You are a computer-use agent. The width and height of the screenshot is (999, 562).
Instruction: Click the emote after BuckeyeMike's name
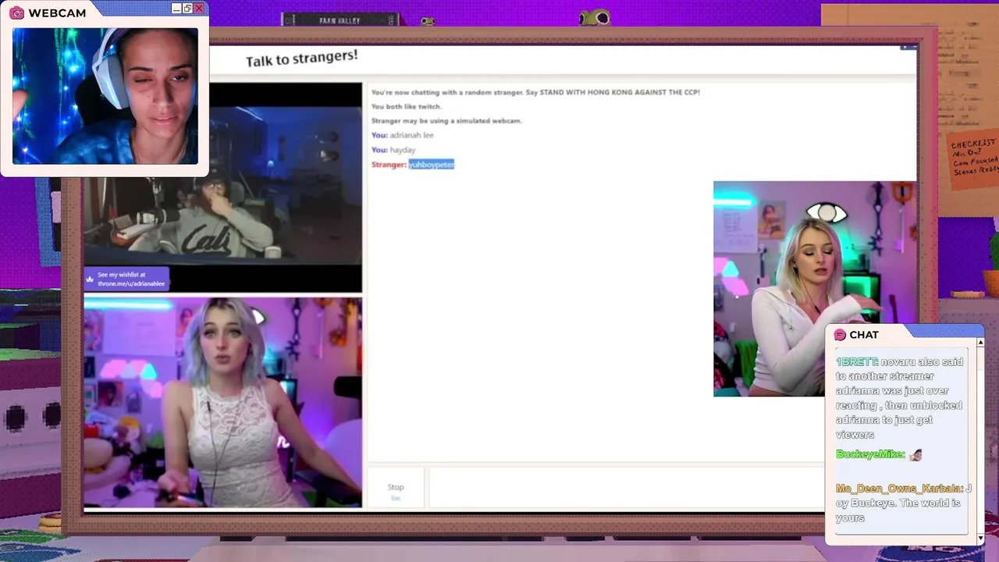tap(915, 454)
